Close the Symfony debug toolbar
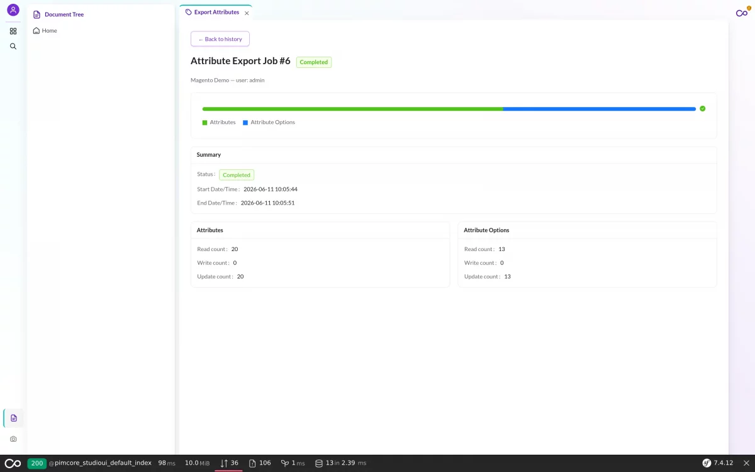The image size is (755, 472). 746,463
